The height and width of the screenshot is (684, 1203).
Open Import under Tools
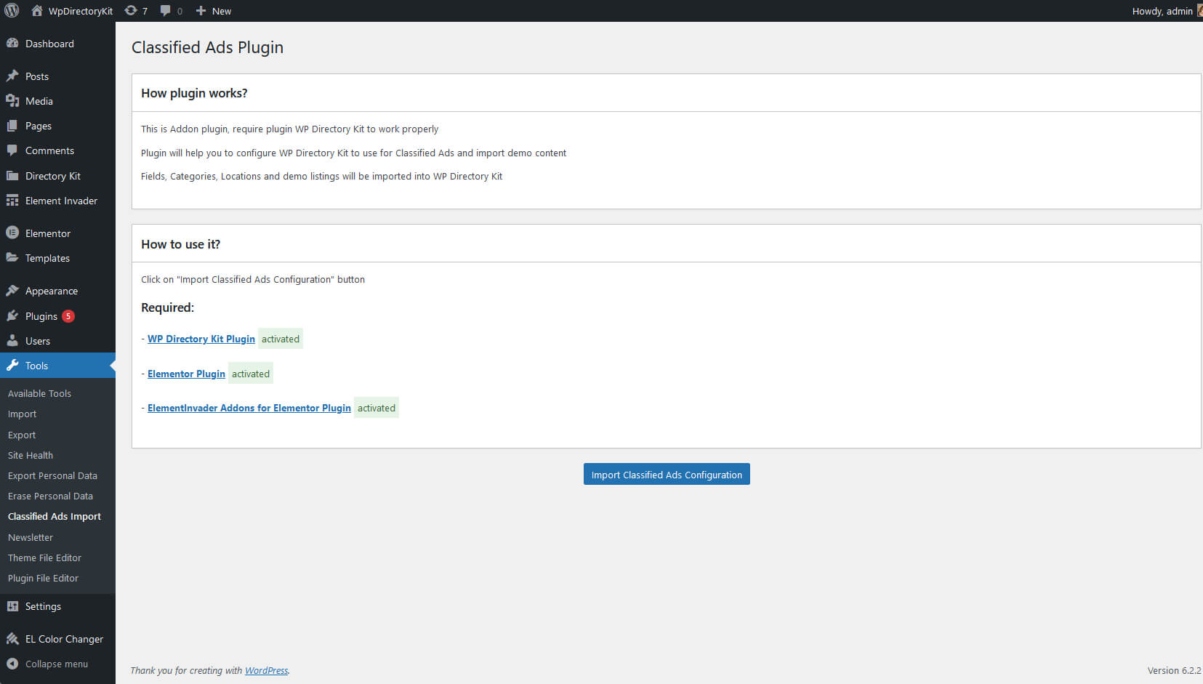pos(22,414)
